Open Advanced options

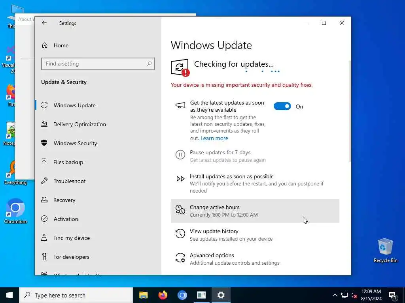click(255, 259)
